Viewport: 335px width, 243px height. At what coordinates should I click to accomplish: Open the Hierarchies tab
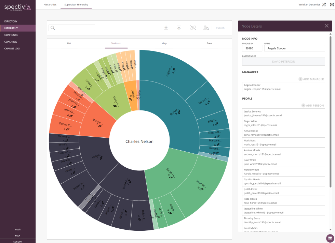tap(50, 5)
